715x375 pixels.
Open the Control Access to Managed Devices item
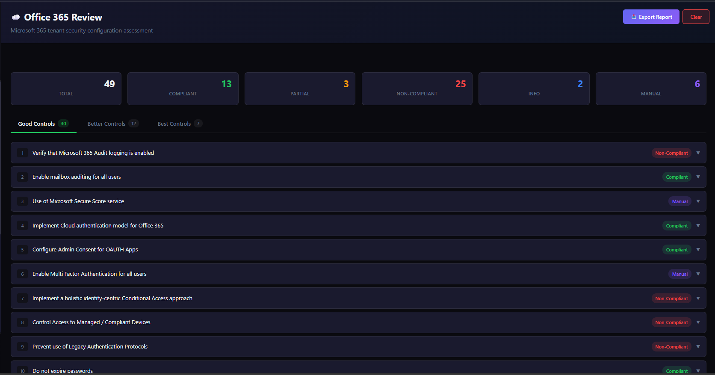click(92, 322)
